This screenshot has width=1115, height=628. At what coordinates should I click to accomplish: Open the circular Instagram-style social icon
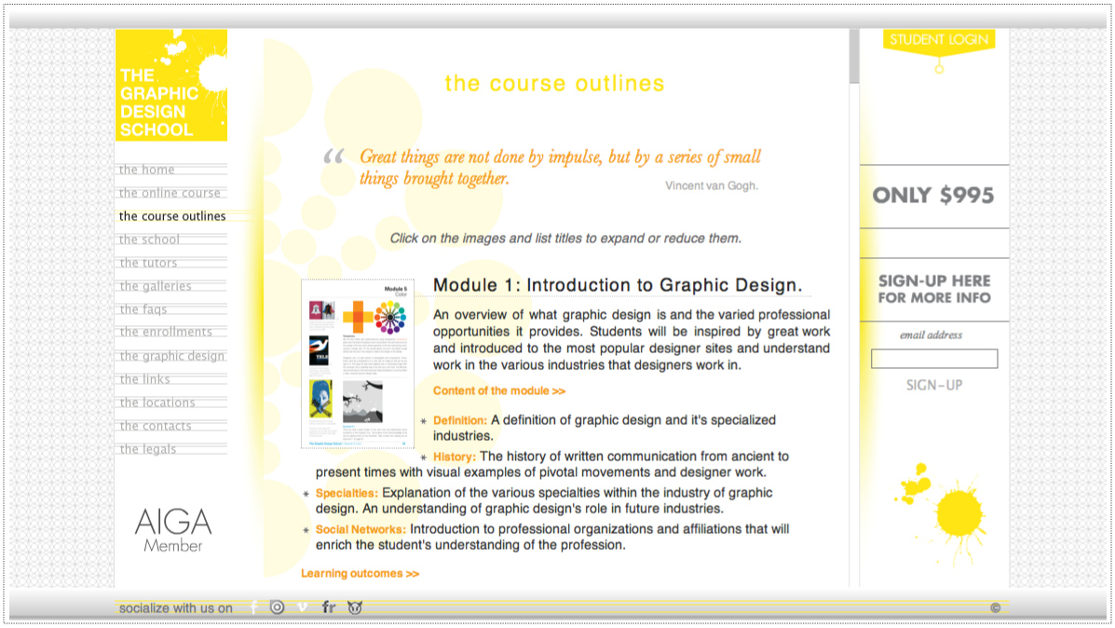click(278, 608)
